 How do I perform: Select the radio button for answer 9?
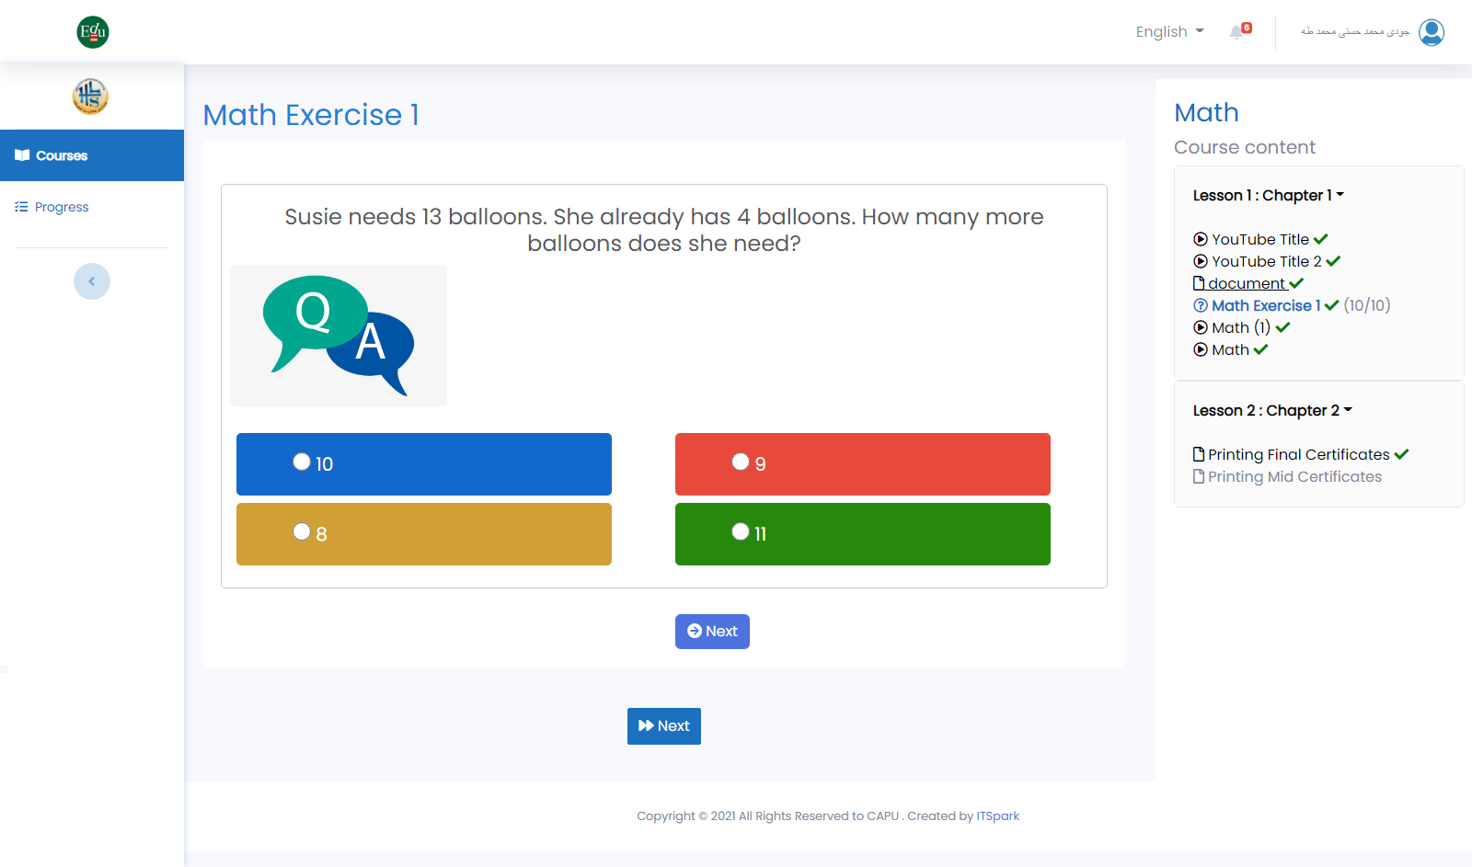741,462
